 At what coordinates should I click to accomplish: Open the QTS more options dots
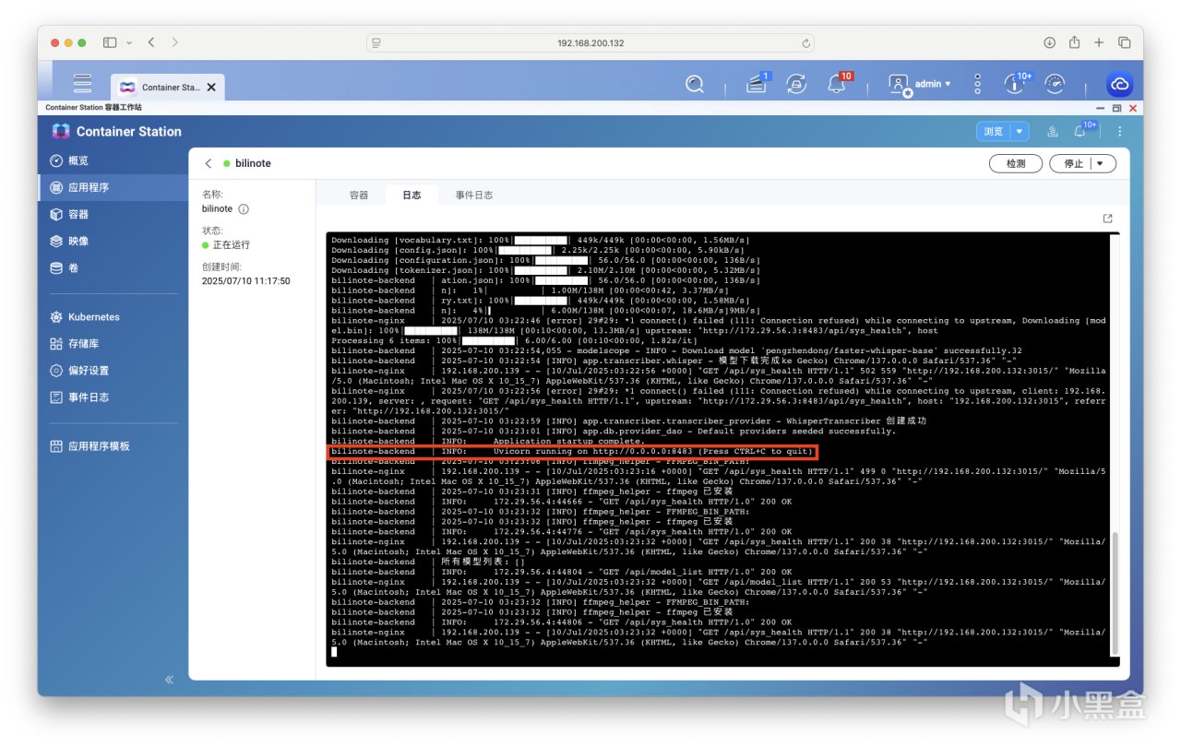coord(978,84)
